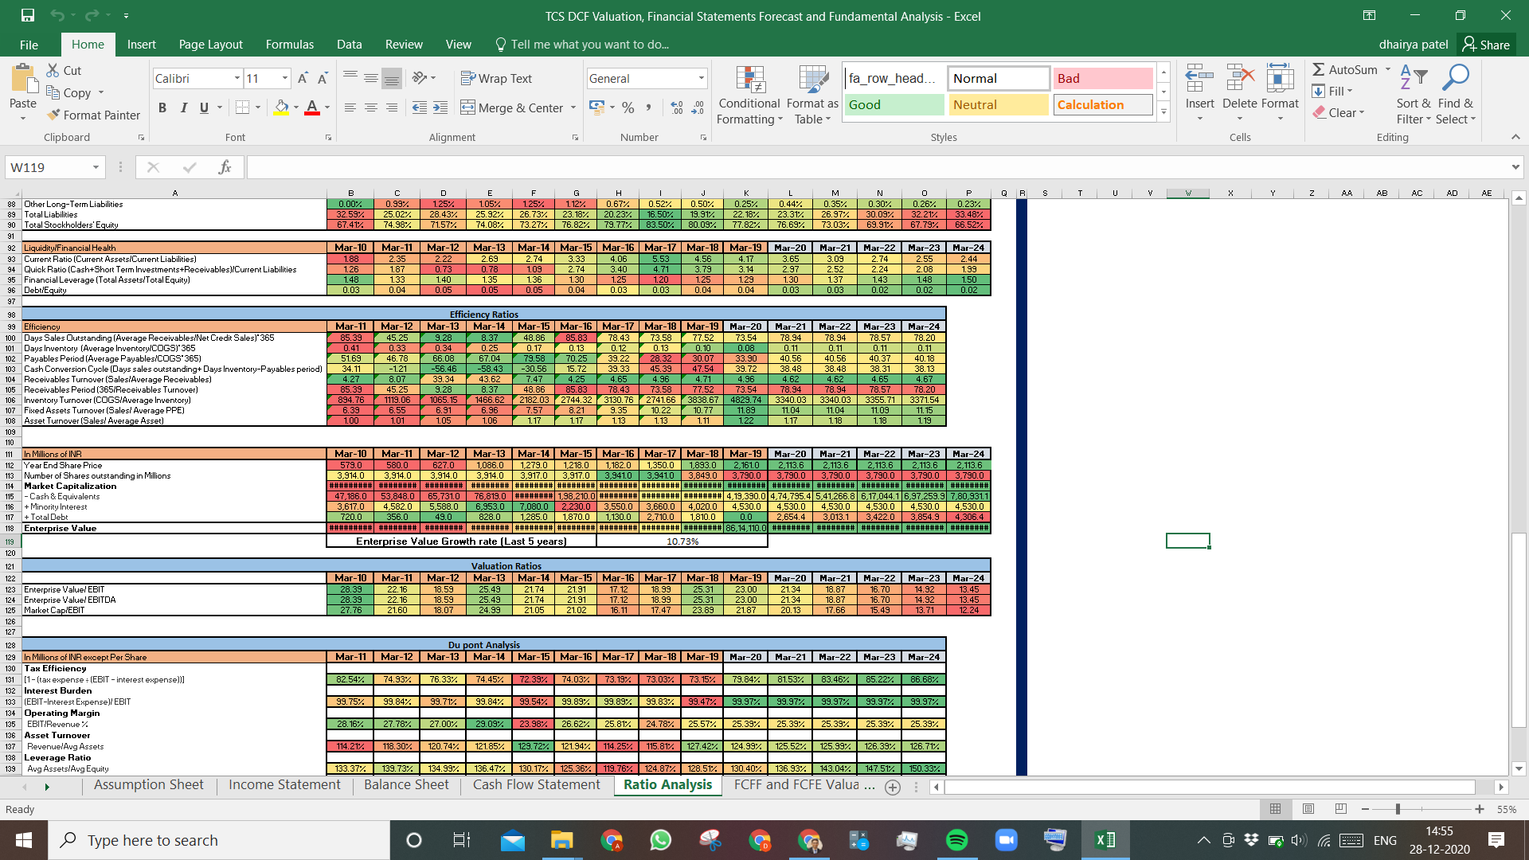Viewport: 1529px width, 860px height.
Task: Click the Share button
Action: click(x=1486, y=45)
